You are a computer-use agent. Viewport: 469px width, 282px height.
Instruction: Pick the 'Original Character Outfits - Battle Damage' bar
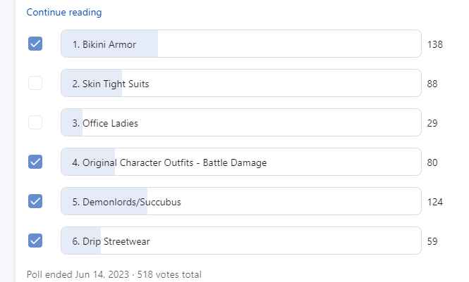pyautogui.click(x=241, y=162)
